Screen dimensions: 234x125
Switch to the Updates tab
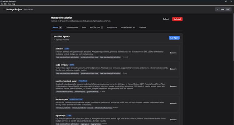tap(143, 27)
